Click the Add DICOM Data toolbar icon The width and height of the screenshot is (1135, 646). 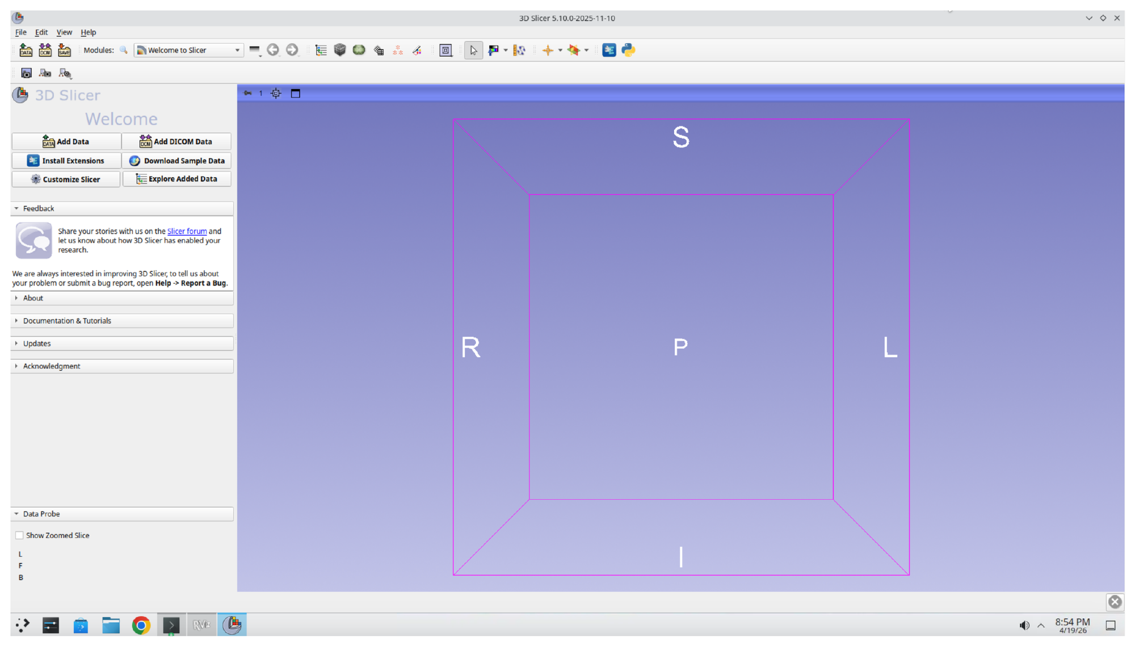[45, 50]
